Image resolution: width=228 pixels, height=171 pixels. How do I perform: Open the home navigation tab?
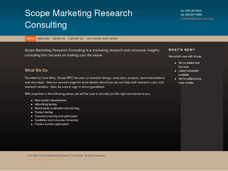pos(30,39)
